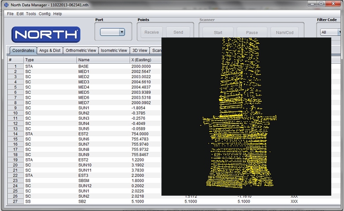
Task: Select the MED4 name cell
Action: pos(103,87)
